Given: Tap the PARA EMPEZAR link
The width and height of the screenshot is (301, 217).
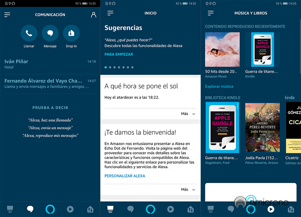Looking at the screenshot, I should (119, 54).
